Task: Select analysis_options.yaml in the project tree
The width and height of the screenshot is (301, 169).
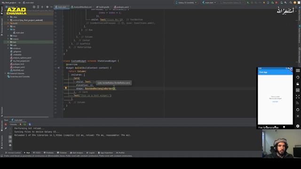Action: point(21,58)
